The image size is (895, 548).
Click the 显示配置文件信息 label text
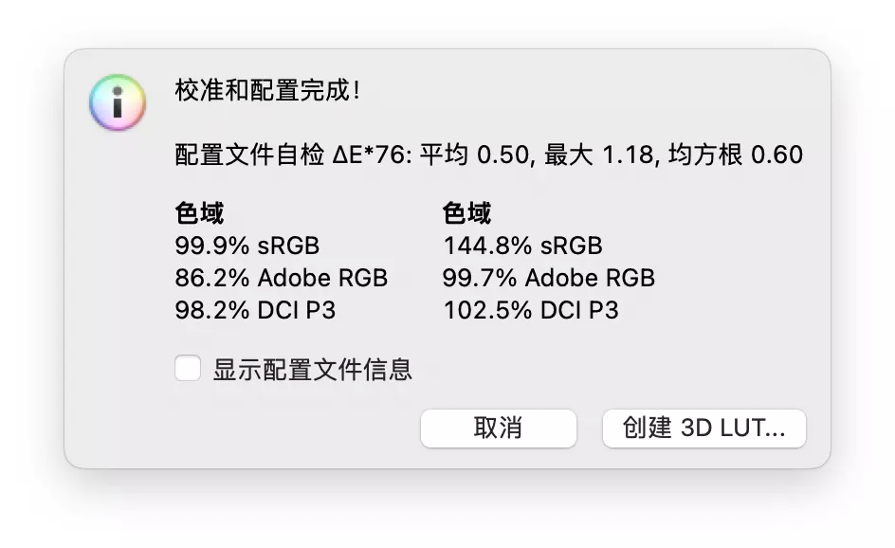tap(313, 369)
